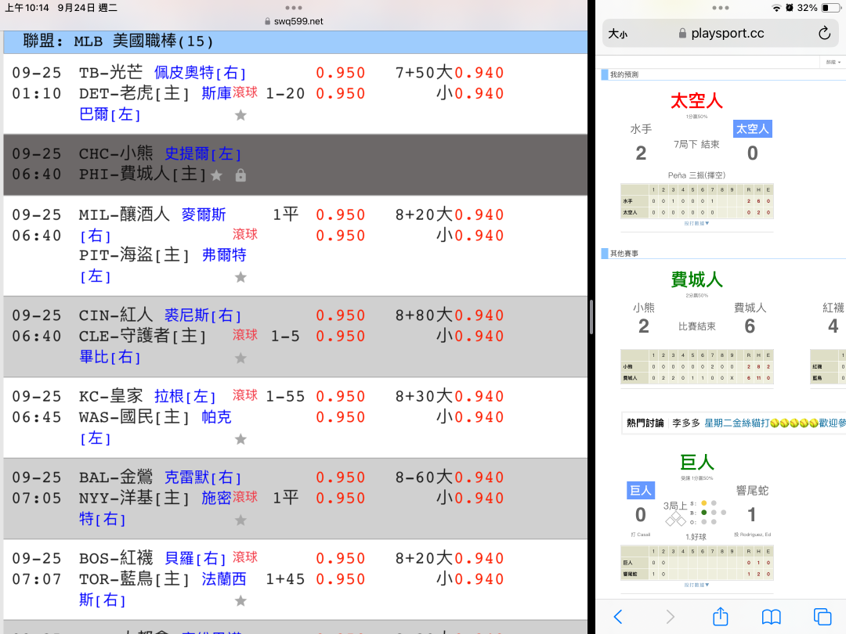Open the 星期二金絲貓打 hot discussion link
The height and width of the screenshot is (634, 846).
tap(775, 423)
